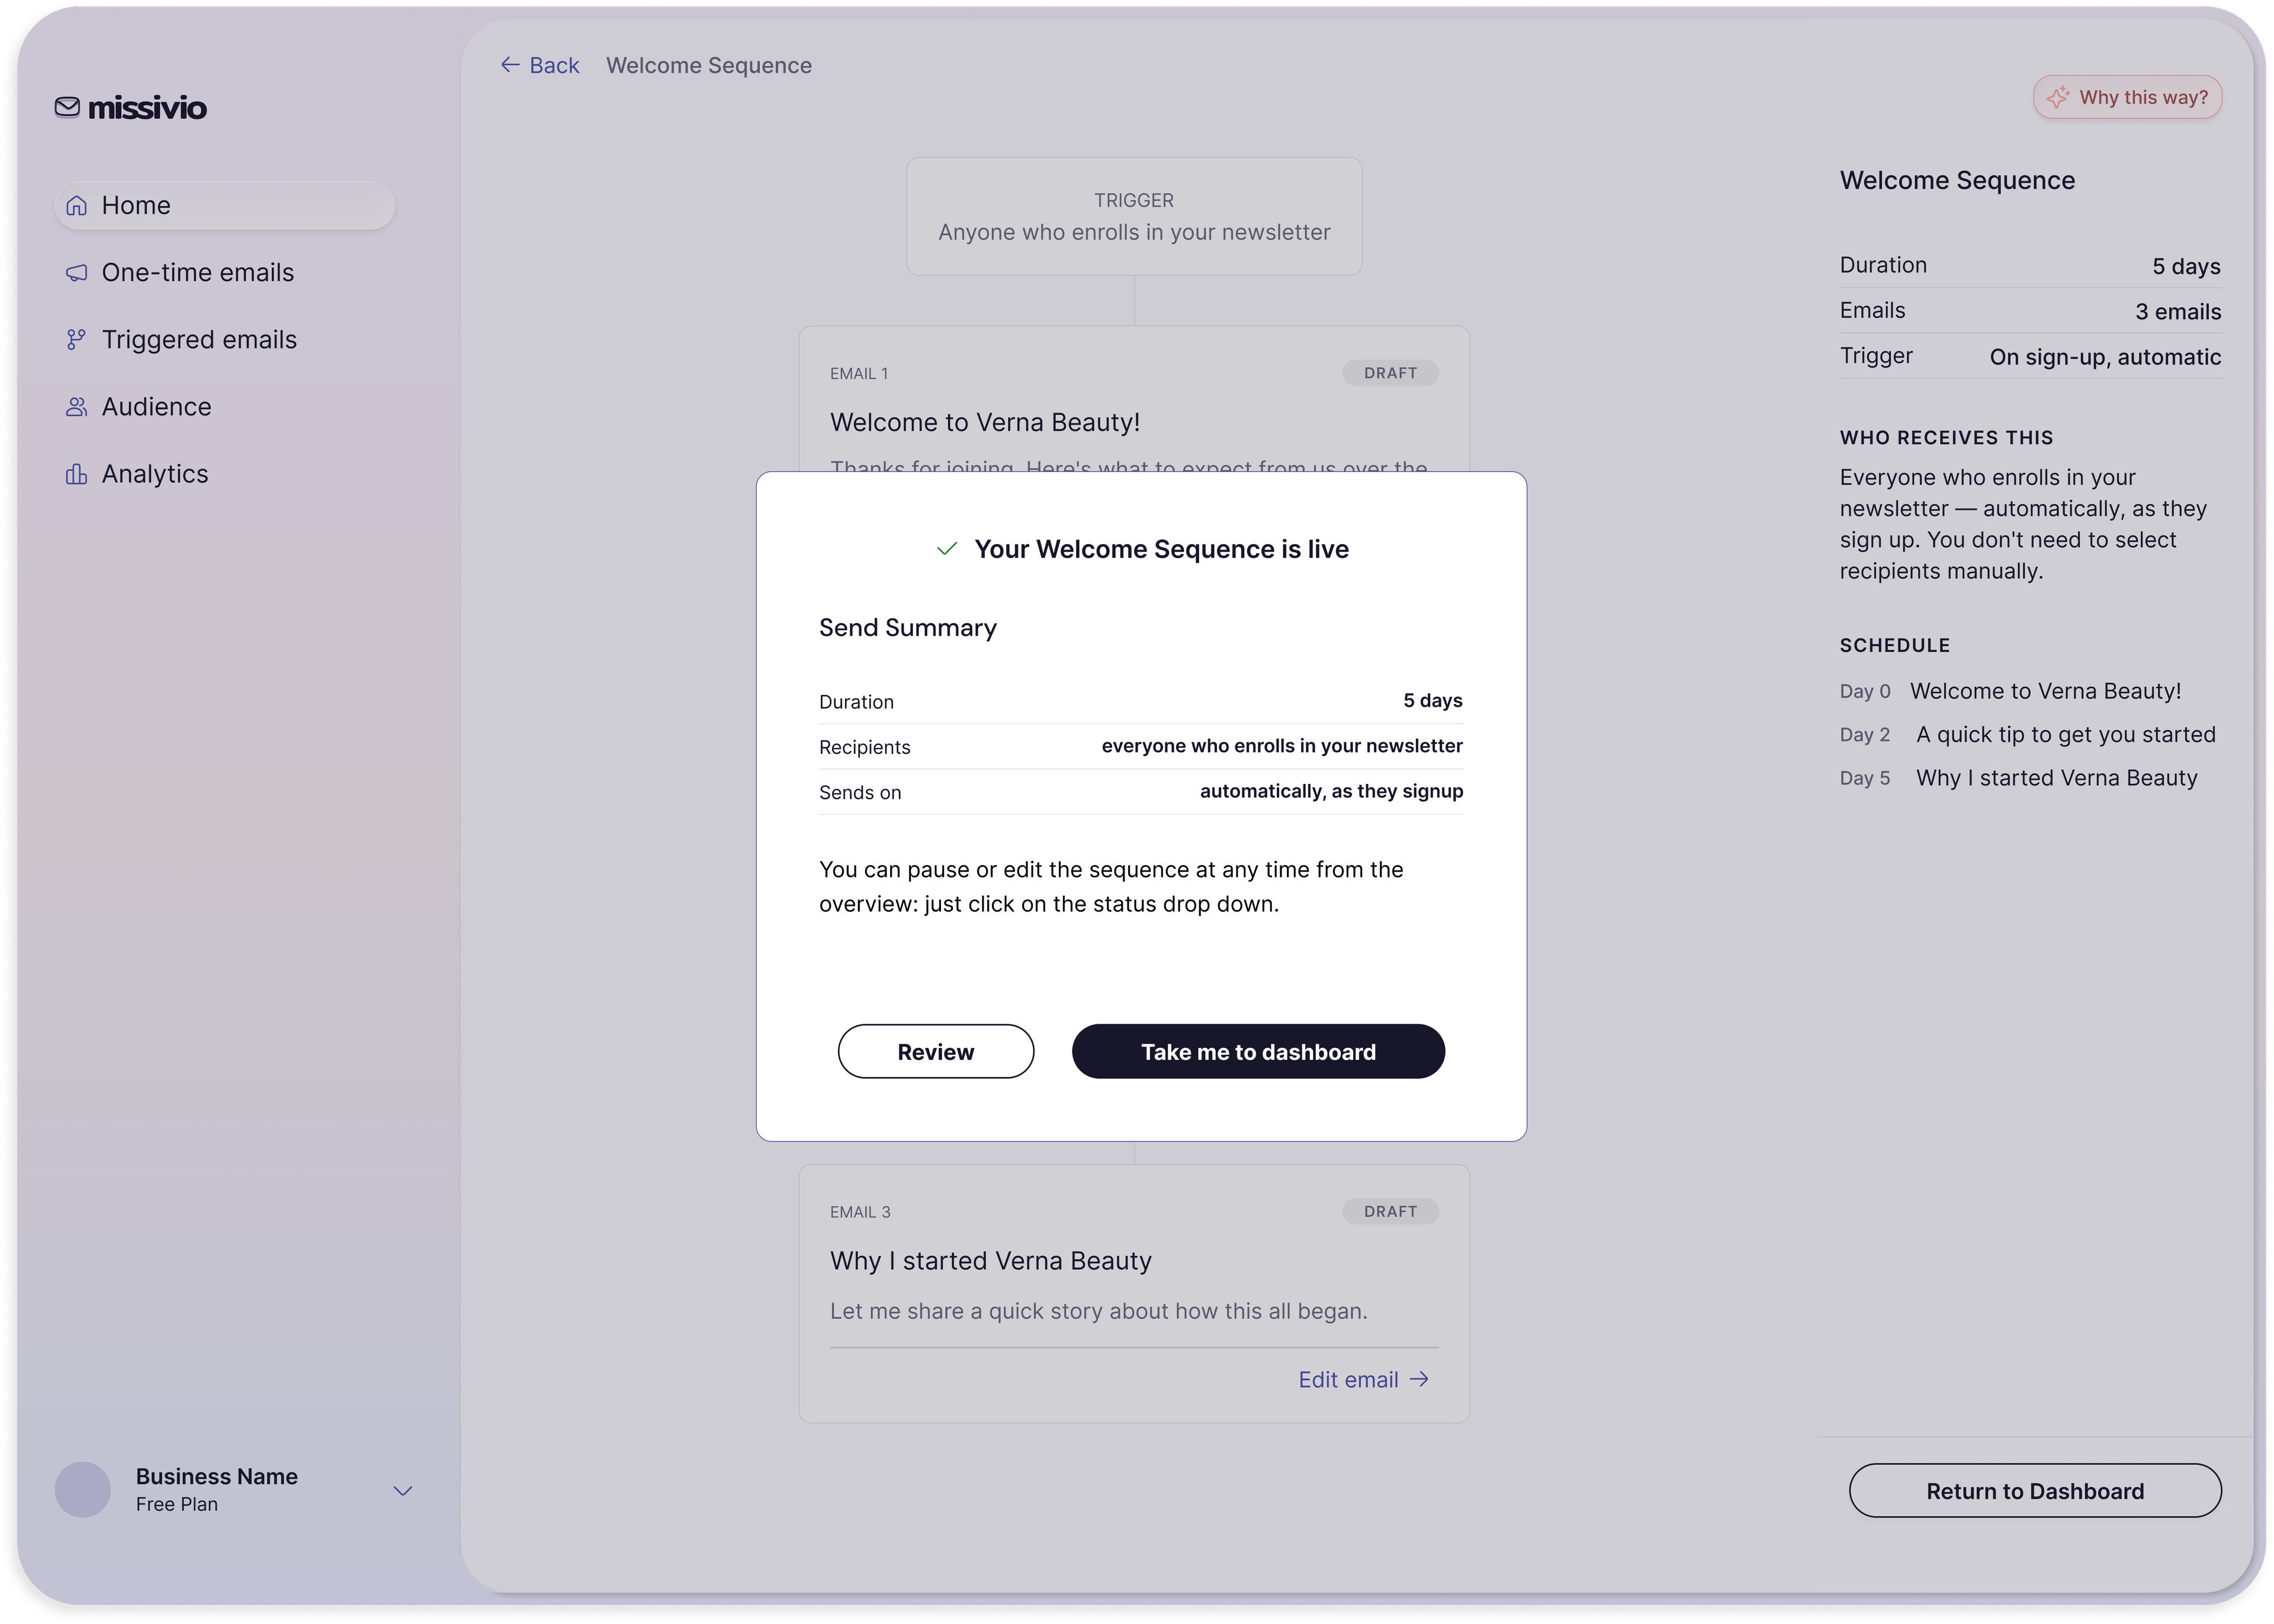The image size is (2274, 1624).
Task: Click the 'Sends on' label in Send Summary
Action: [860, 793]
